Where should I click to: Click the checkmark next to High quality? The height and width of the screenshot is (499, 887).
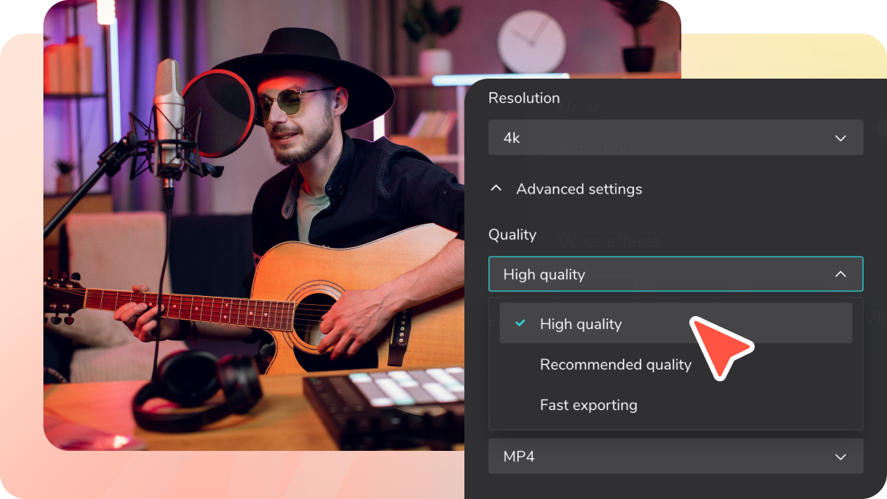click(x=521, y=323)
